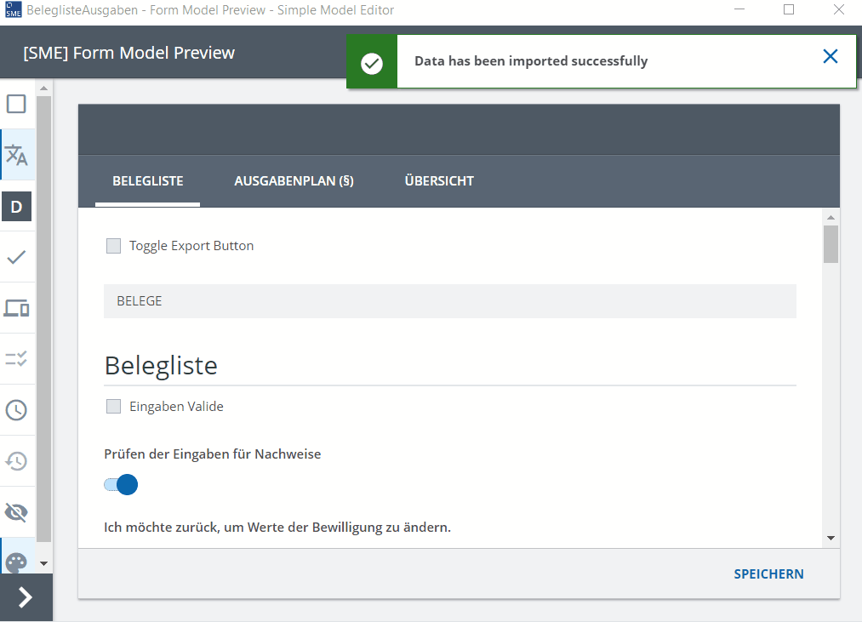This screenshot has height=622, width=862.
Task: Click the Speichern button
Action: tap(768, 573)
